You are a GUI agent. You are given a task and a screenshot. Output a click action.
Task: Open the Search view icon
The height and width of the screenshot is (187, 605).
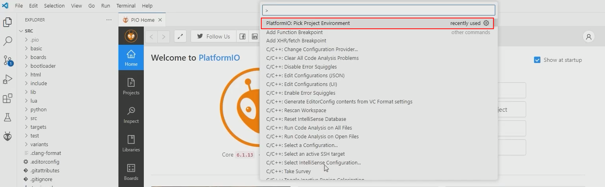click(x=8, y=41)
